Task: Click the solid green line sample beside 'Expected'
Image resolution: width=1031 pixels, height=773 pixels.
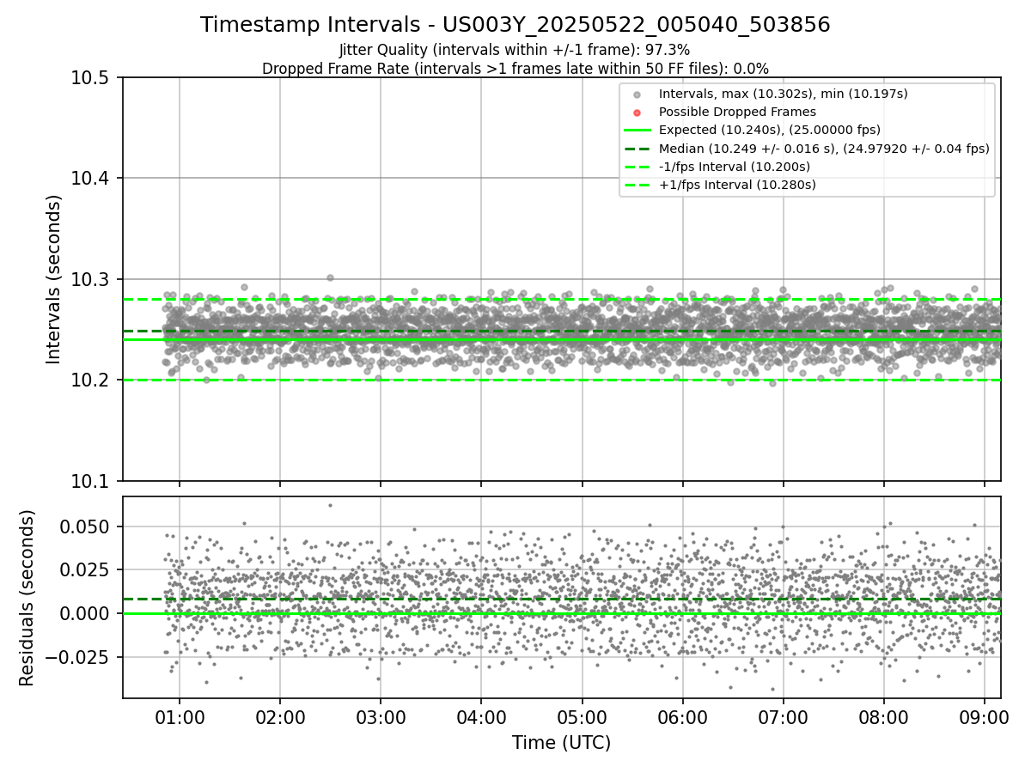Action: [x=637, y=131]
